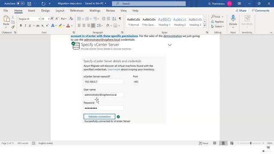Open the font color dropdown arrow

tap(72, 26)
